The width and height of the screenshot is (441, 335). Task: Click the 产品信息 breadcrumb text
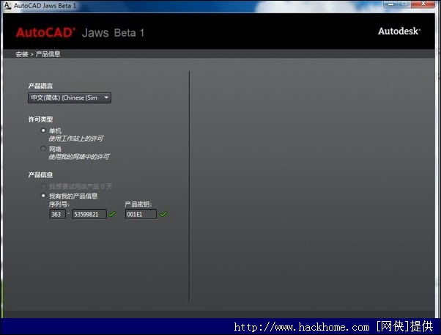[48, 54]
